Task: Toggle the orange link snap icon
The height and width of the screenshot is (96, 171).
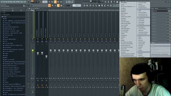Action: tap(58, 5)
